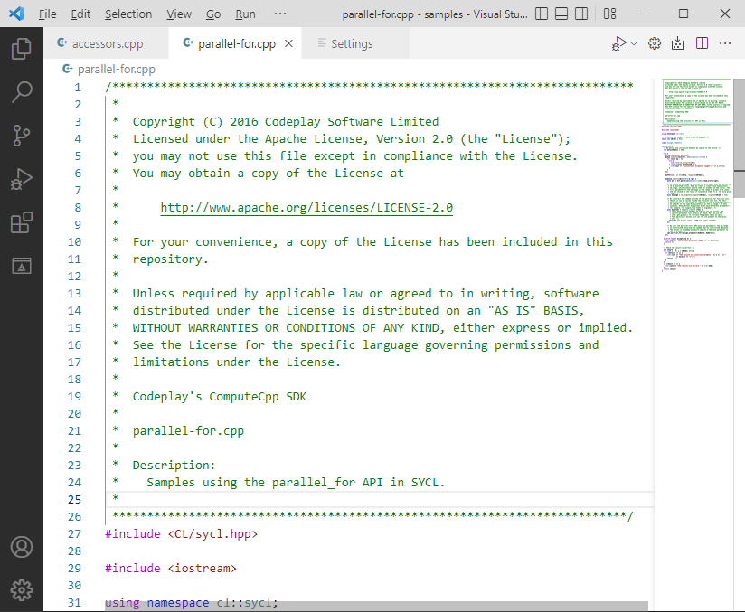Open the apache.org license link
The image size is (745, 612).
306,207
